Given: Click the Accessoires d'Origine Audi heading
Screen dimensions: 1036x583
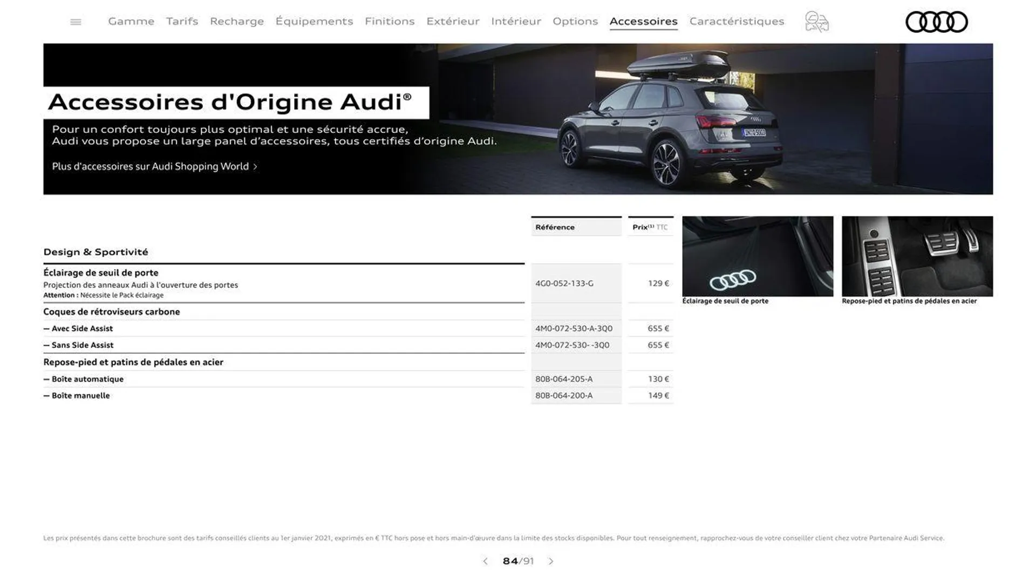Looking at the screenshot, I should (x=230, y=102).
